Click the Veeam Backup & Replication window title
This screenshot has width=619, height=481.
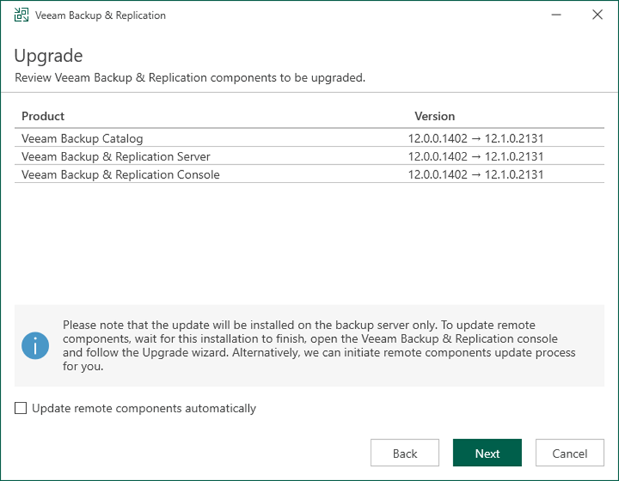pos(100,15)
